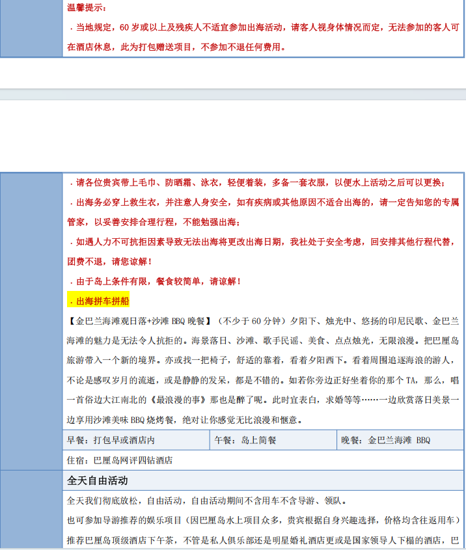
Task: Click the 全天自由活动 heading
Action: (x=97, y=480)
